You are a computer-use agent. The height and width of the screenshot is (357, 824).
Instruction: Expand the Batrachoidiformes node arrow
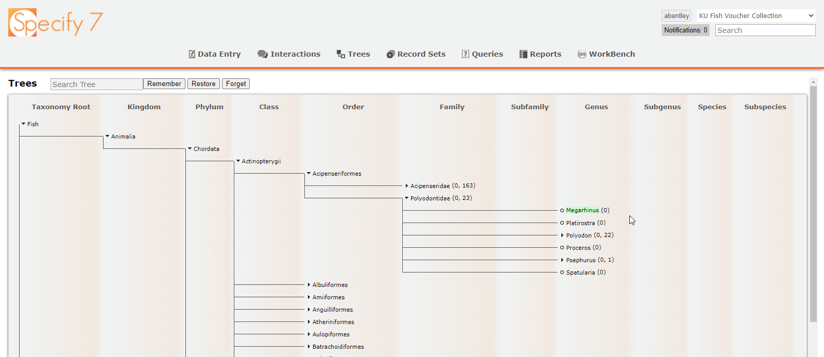tap(309, 347)
